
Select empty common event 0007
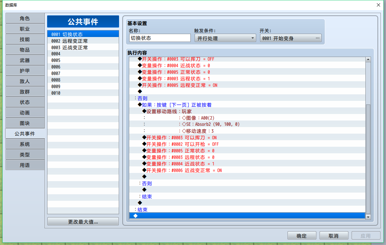click(83, 73)
